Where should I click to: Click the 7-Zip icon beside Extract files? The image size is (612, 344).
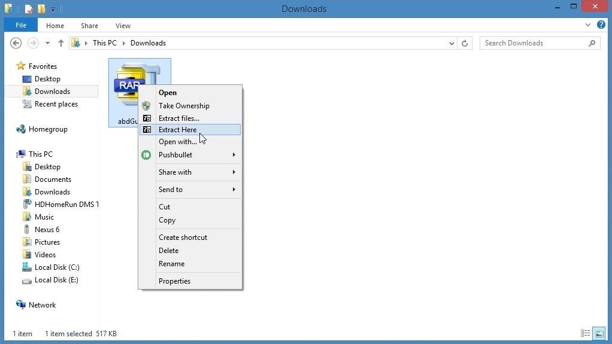tap(147, 118)
